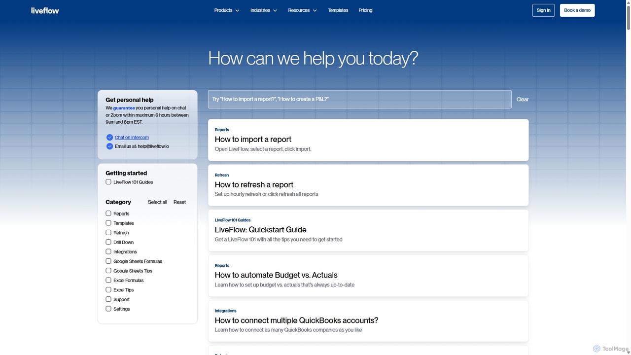This screenshot has width=631, height=355.
Task: Toggle the Refresh category checkbox
Action: pyautogui.click(x=108, y=232)
